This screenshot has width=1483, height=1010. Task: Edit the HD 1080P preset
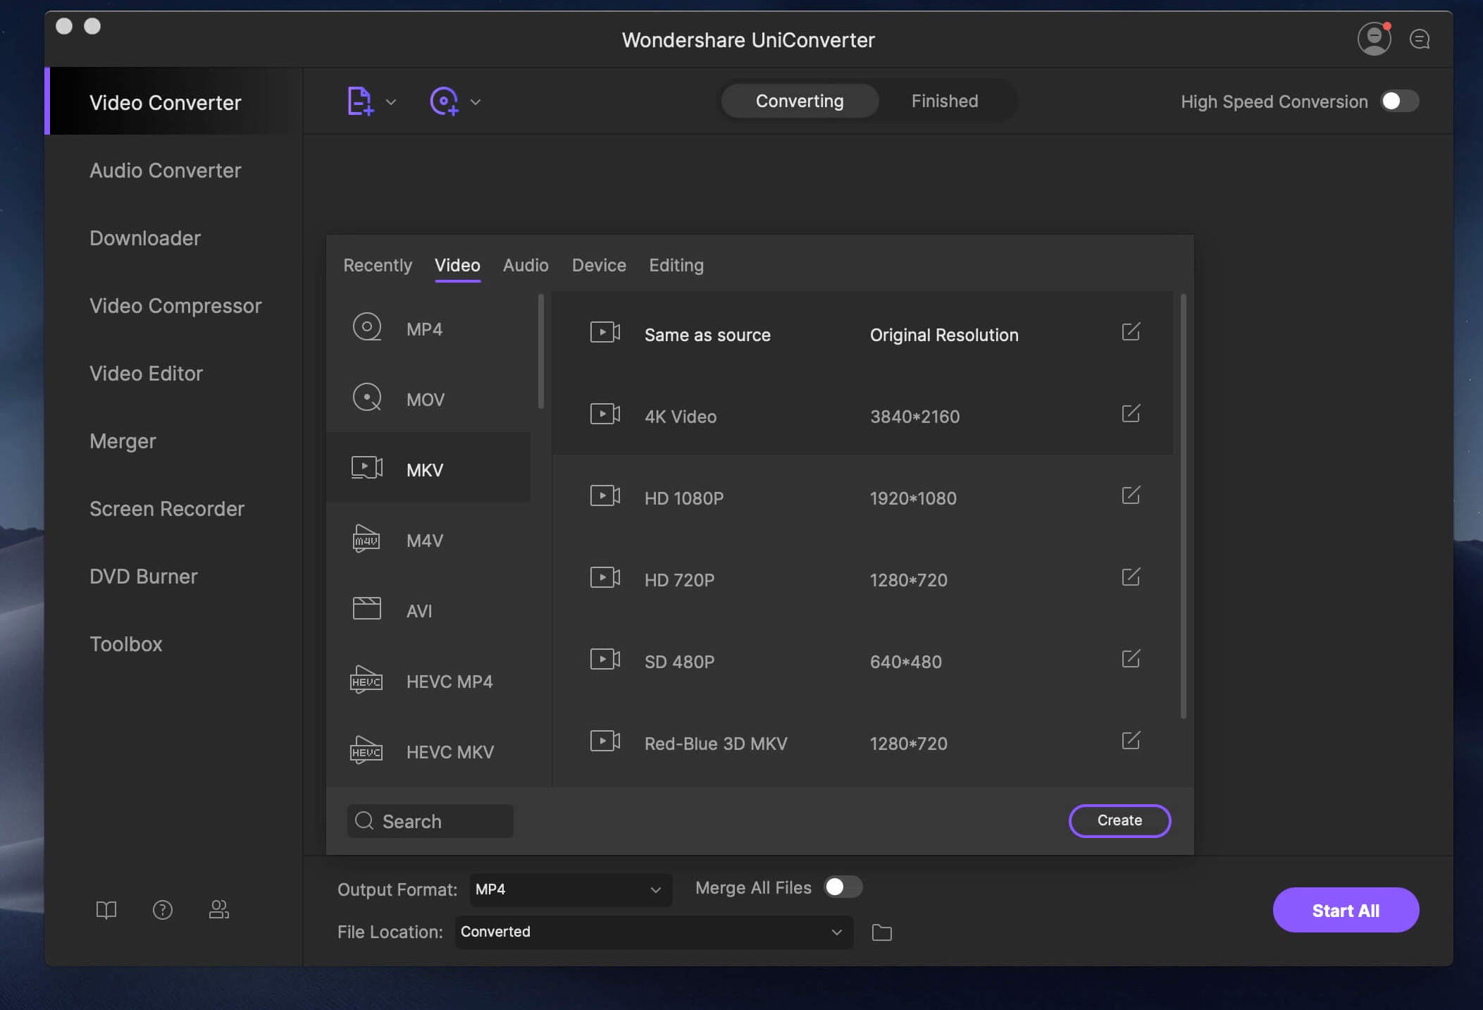tap(1131, 495)
